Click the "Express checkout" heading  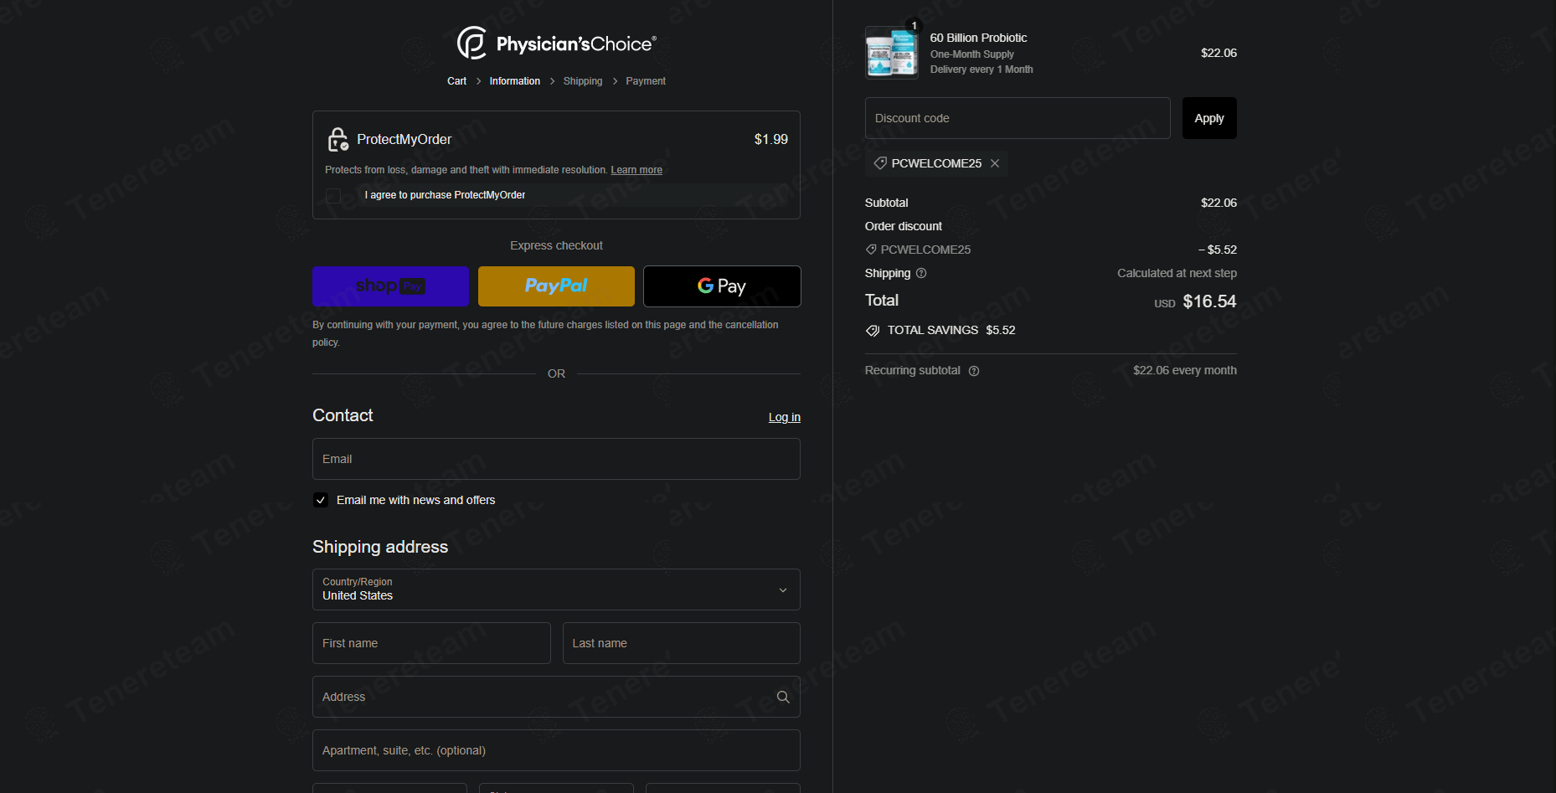coord(556,245)
